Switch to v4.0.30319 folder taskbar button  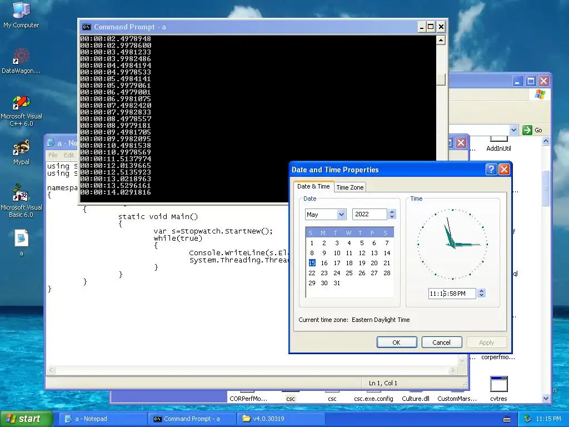281,419
